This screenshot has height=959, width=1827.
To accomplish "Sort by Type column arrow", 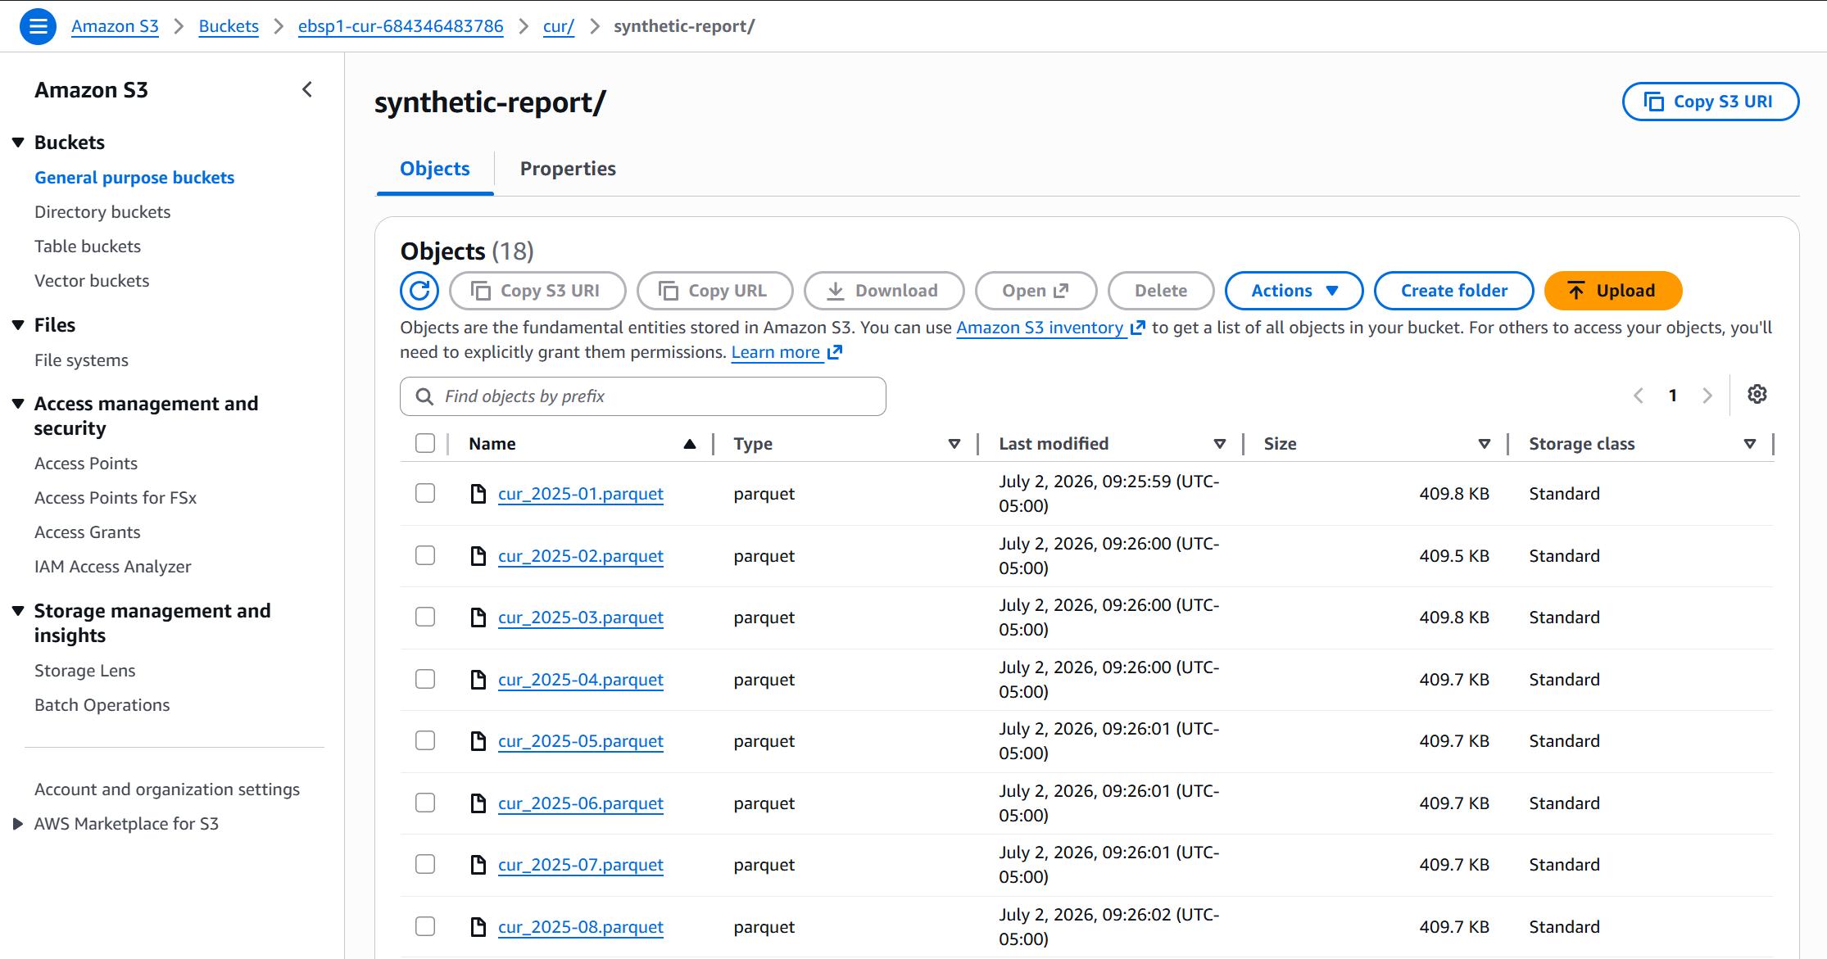I will [954, 444].
